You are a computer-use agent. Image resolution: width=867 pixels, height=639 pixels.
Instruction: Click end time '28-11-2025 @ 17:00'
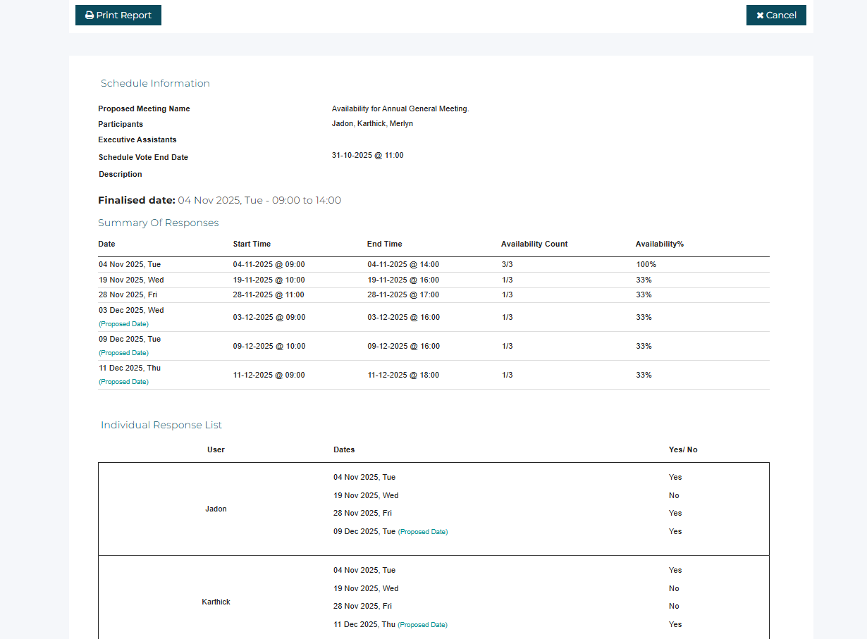click(x=403, y=294)
